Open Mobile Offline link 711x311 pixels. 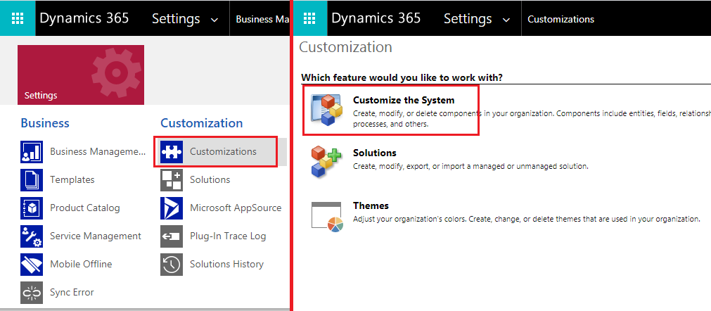(x=81, y=264)
